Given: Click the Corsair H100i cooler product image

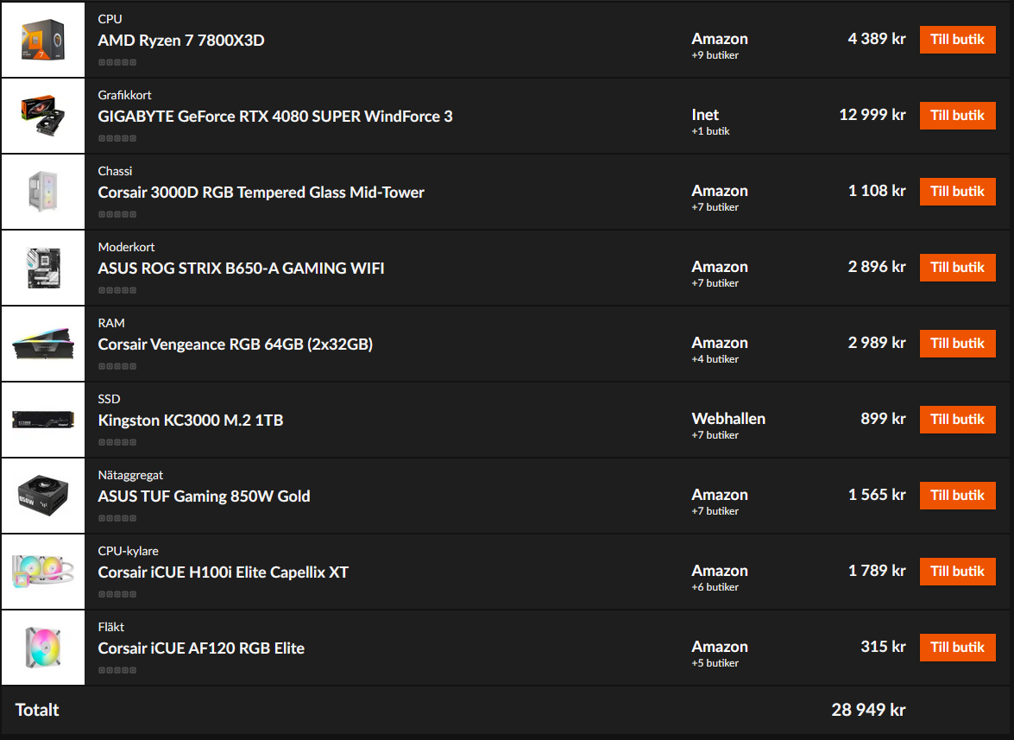Looking at the screenshot, I should pos(42,572).
